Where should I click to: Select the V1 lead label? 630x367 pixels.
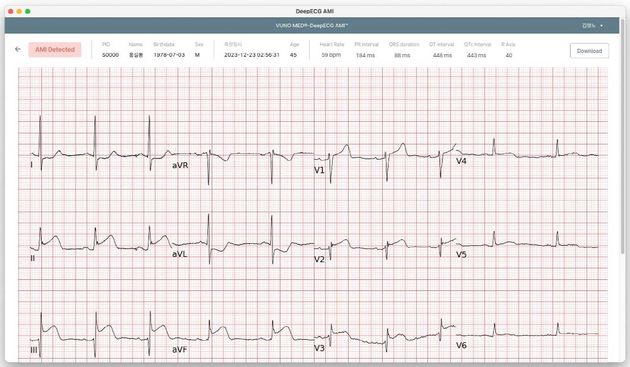pyautogui.click(x=319, y=170)
